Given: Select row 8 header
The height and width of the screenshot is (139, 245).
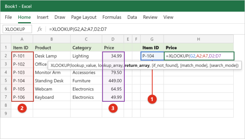Looking at the screenshot, I should click(6, 105).
